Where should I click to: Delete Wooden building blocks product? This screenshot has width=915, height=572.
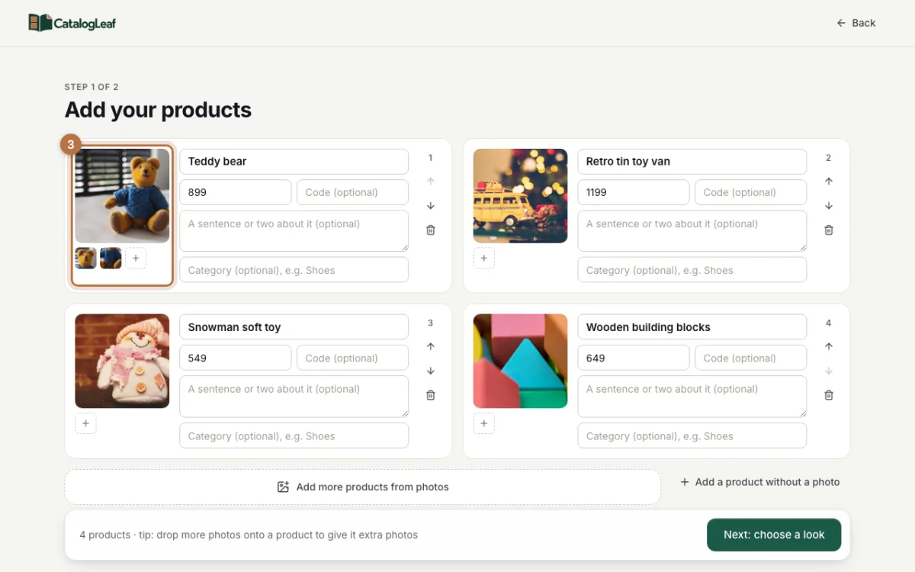pos(829,395)
